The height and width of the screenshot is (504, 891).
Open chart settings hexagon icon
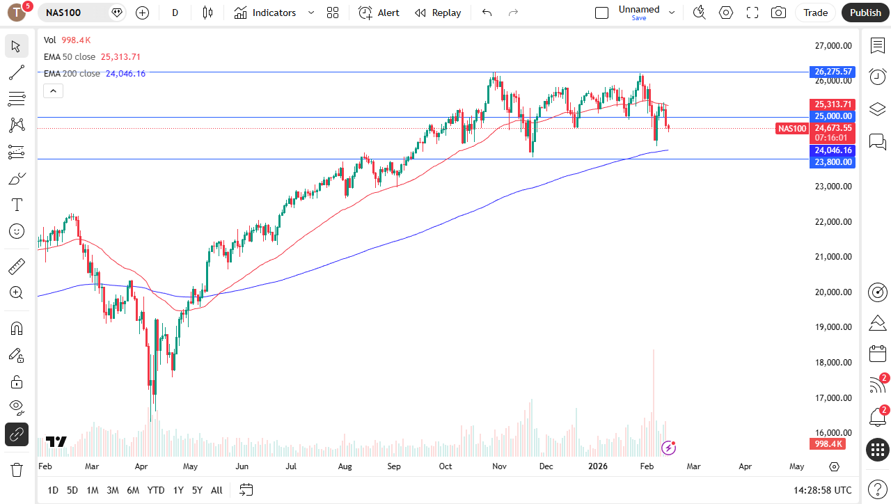pyautogui.click(x=726, y=13)
